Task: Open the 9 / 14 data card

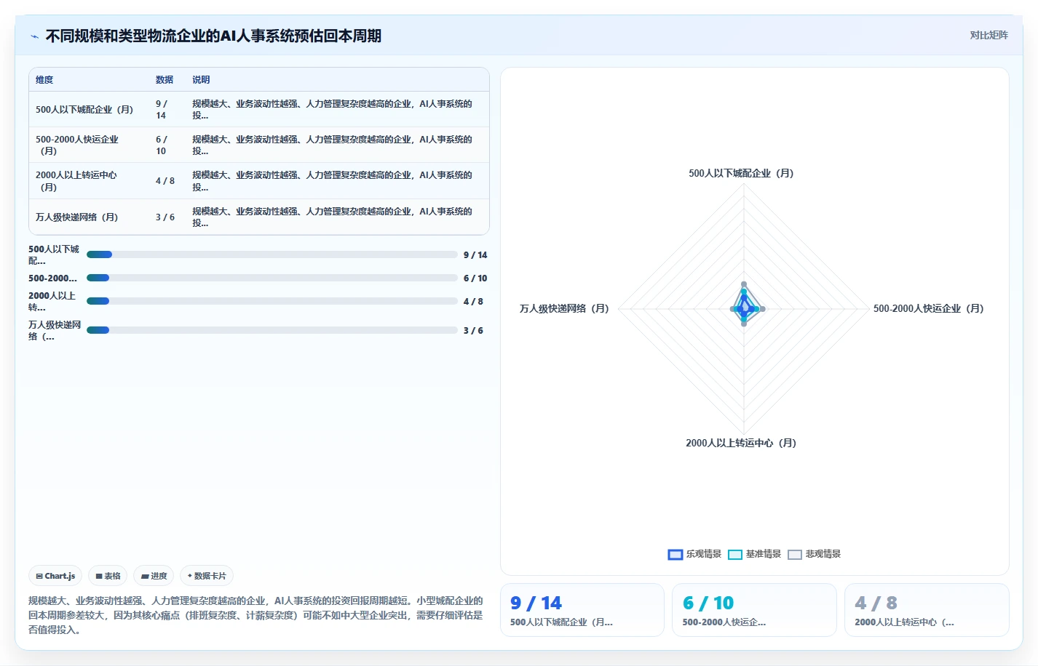Action: 582,610
